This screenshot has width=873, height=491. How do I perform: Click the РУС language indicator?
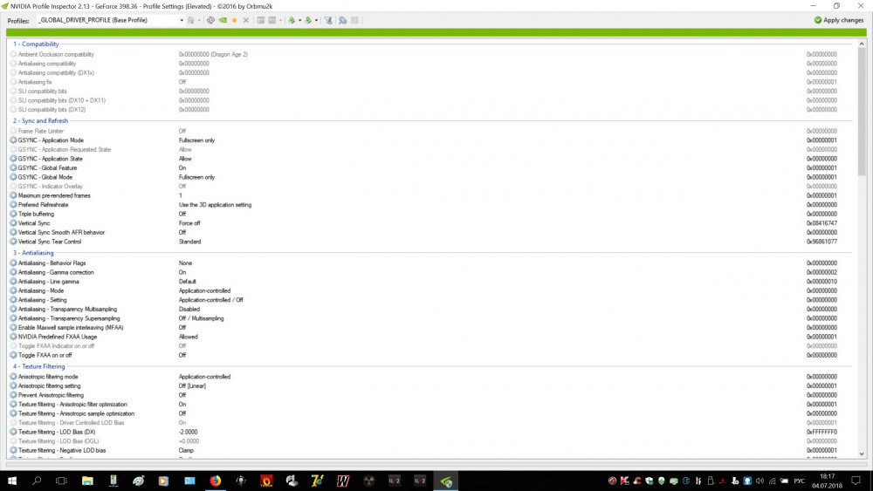pos(799,481)
